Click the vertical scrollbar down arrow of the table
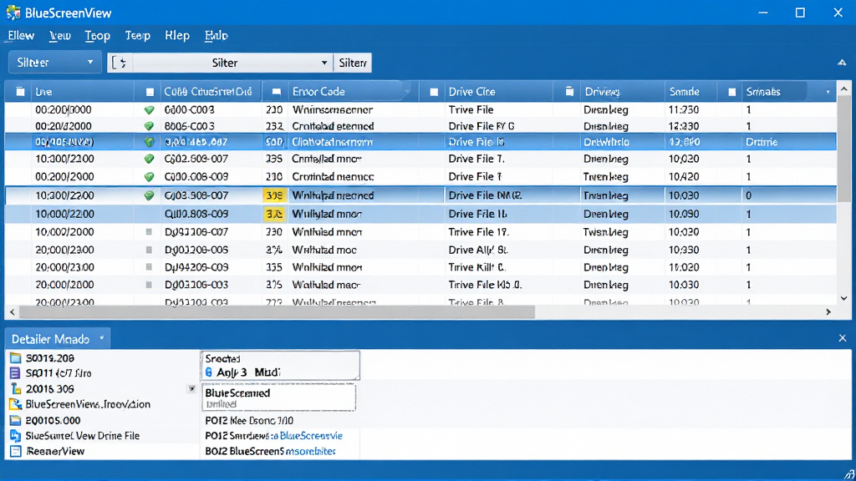Screen dimensions: 856x481 tap(844, 298)
